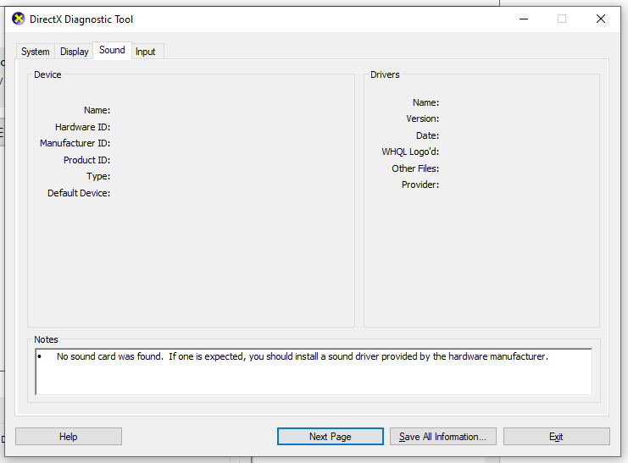This screenshot has height=463, width=628.
Task: Click the WHQL Logo'd label
Action: (410, 152)
